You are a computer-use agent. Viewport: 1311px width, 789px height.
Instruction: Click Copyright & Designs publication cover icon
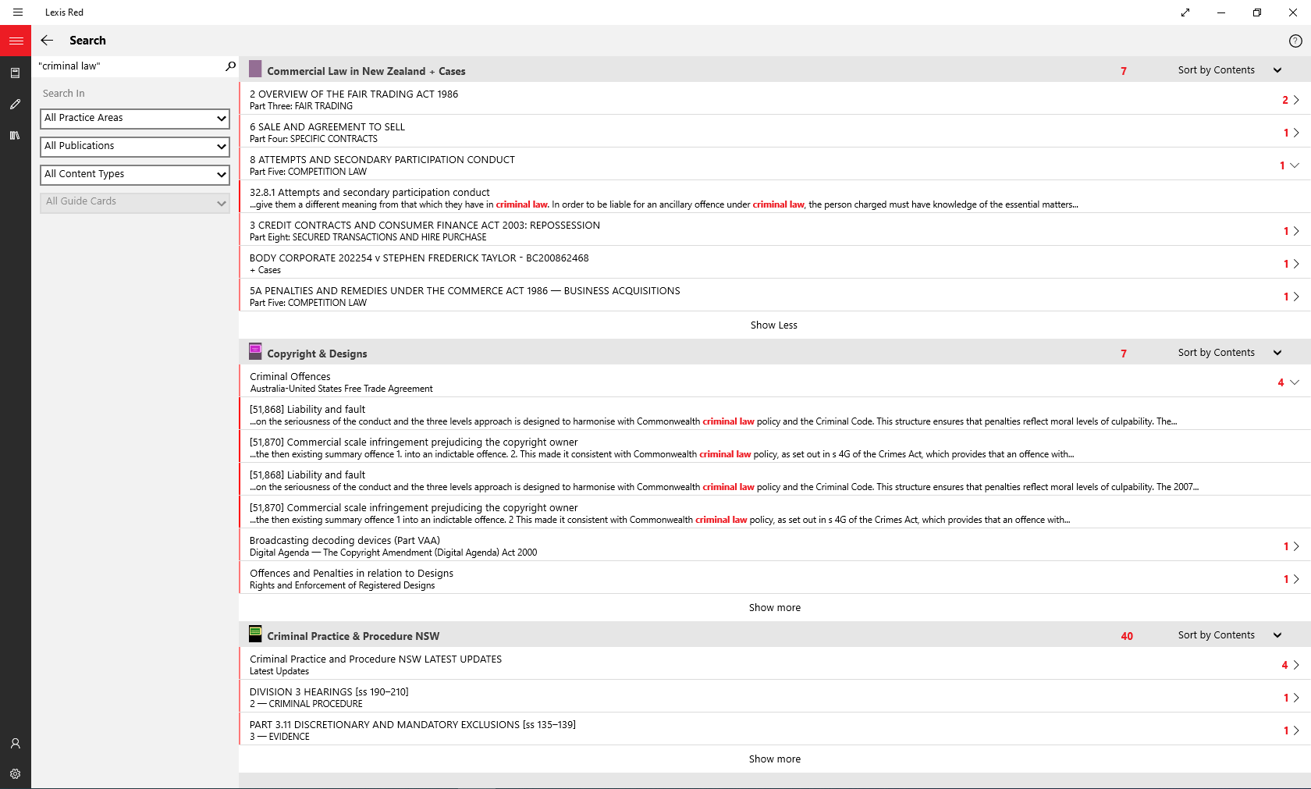[255, 352]
